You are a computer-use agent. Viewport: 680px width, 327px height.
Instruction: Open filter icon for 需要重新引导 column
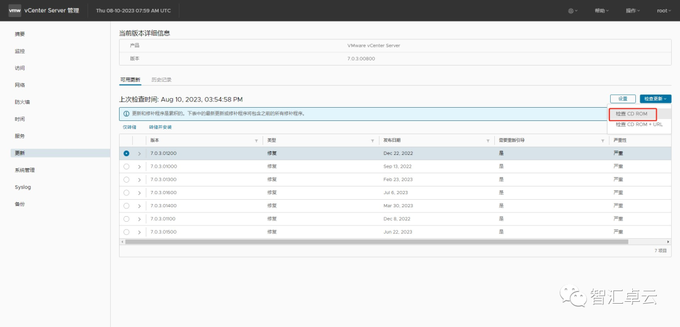[603, 141]
